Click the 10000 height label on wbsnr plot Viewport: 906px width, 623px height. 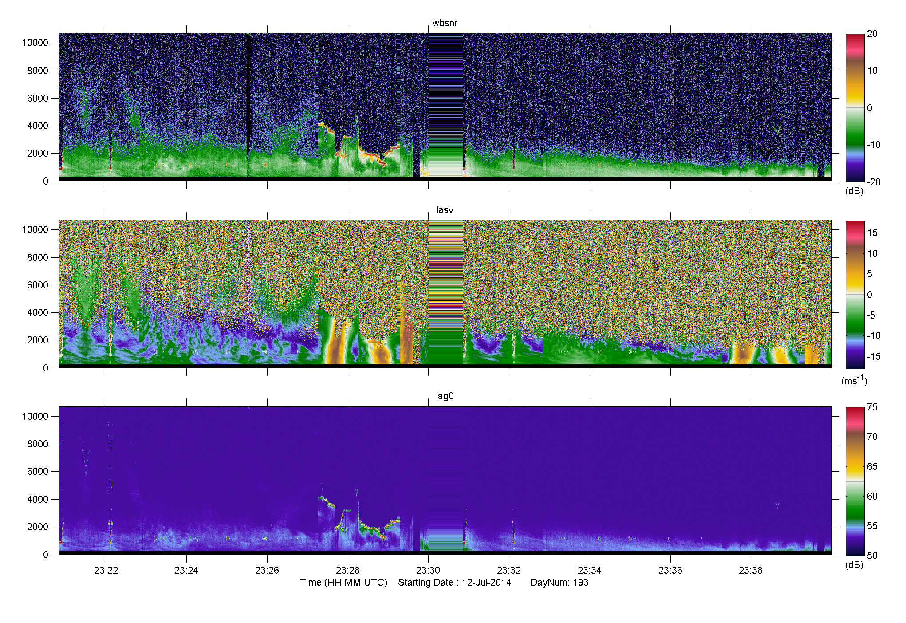click(35, 43)
